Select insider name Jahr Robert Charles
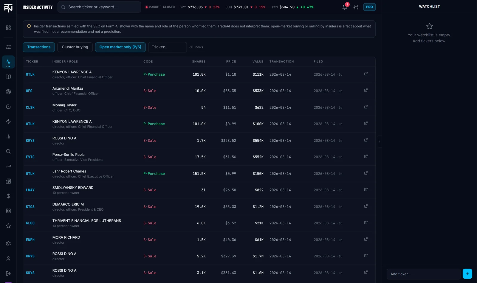The width and height of the screenshot is (477, 283). [x=69, y=171]
